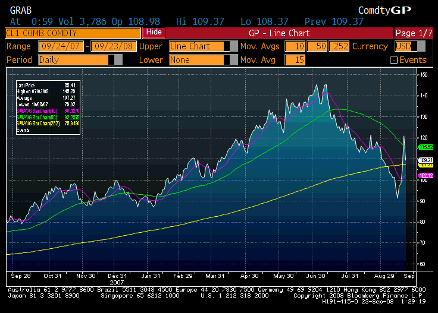Click the green 115.52 price marker

426,147
